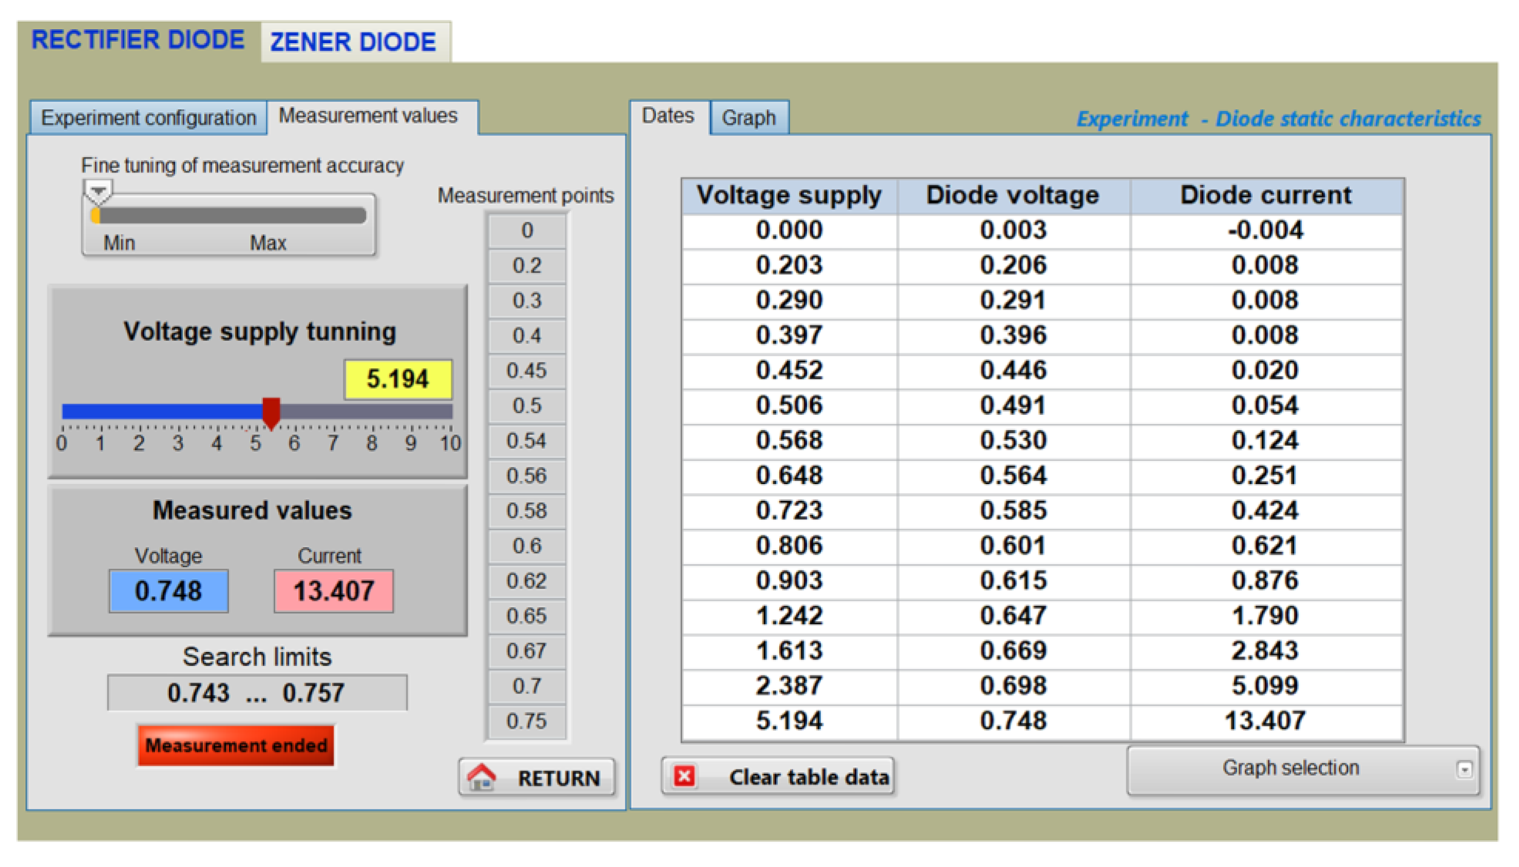Image resolution: width=1519 pixels, height=867 pixels.
Task: Click the pink measured Current 13.407 field
Action: (334, 591)
